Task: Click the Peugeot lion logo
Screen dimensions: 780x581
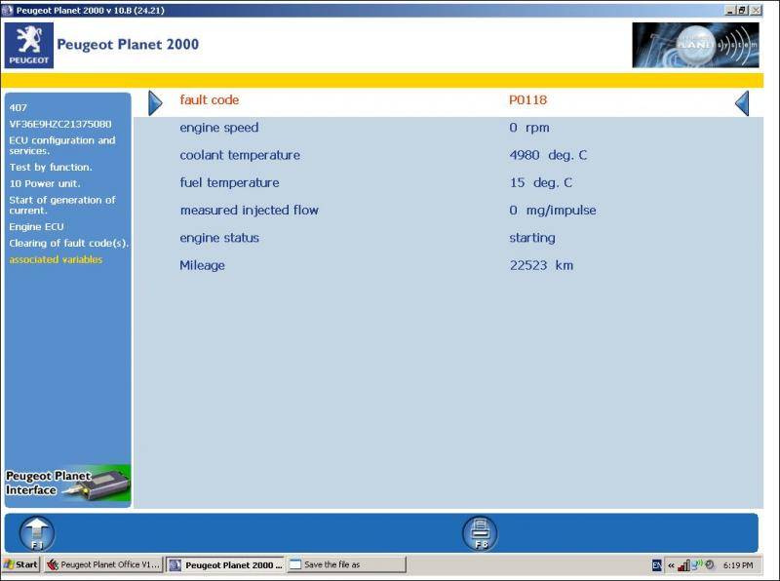Action: pos(29,45)
